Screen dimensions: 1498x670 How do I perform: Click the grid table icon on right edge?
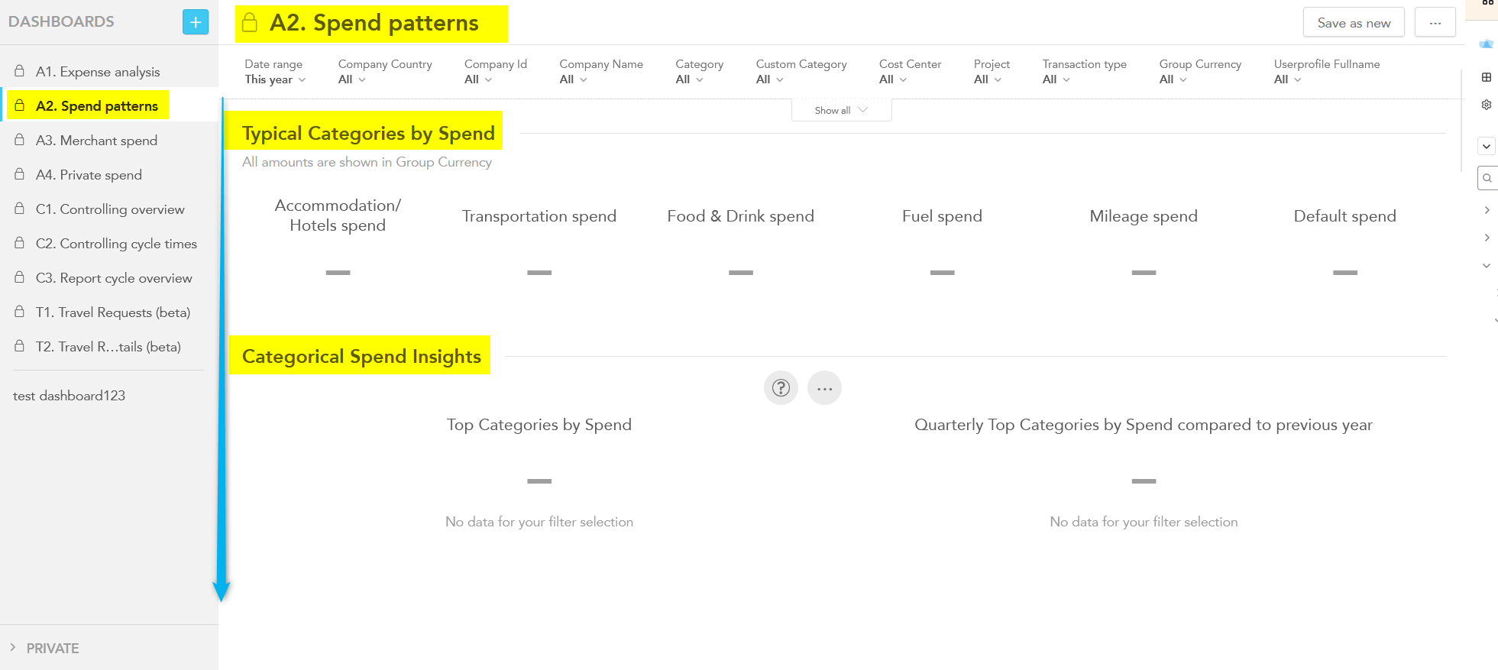[x=1487, y=77]
